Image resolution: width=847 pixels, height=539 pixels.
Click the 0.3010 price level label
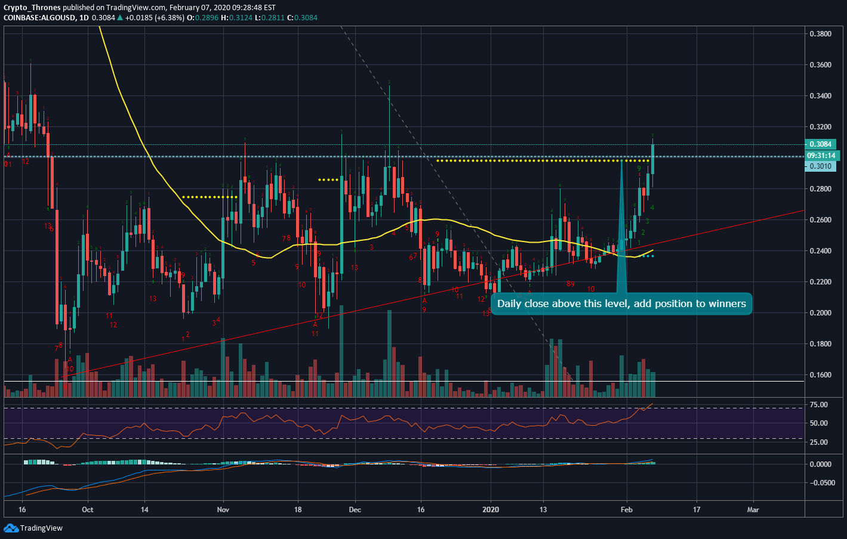(820, 166)
